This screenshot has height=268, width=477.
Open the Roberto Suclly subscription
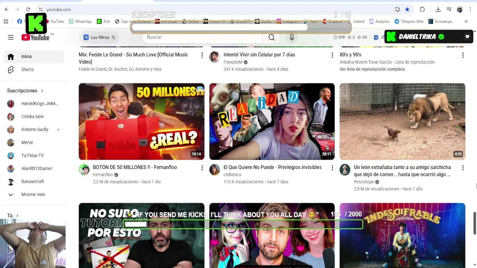(x=34, y=130)
